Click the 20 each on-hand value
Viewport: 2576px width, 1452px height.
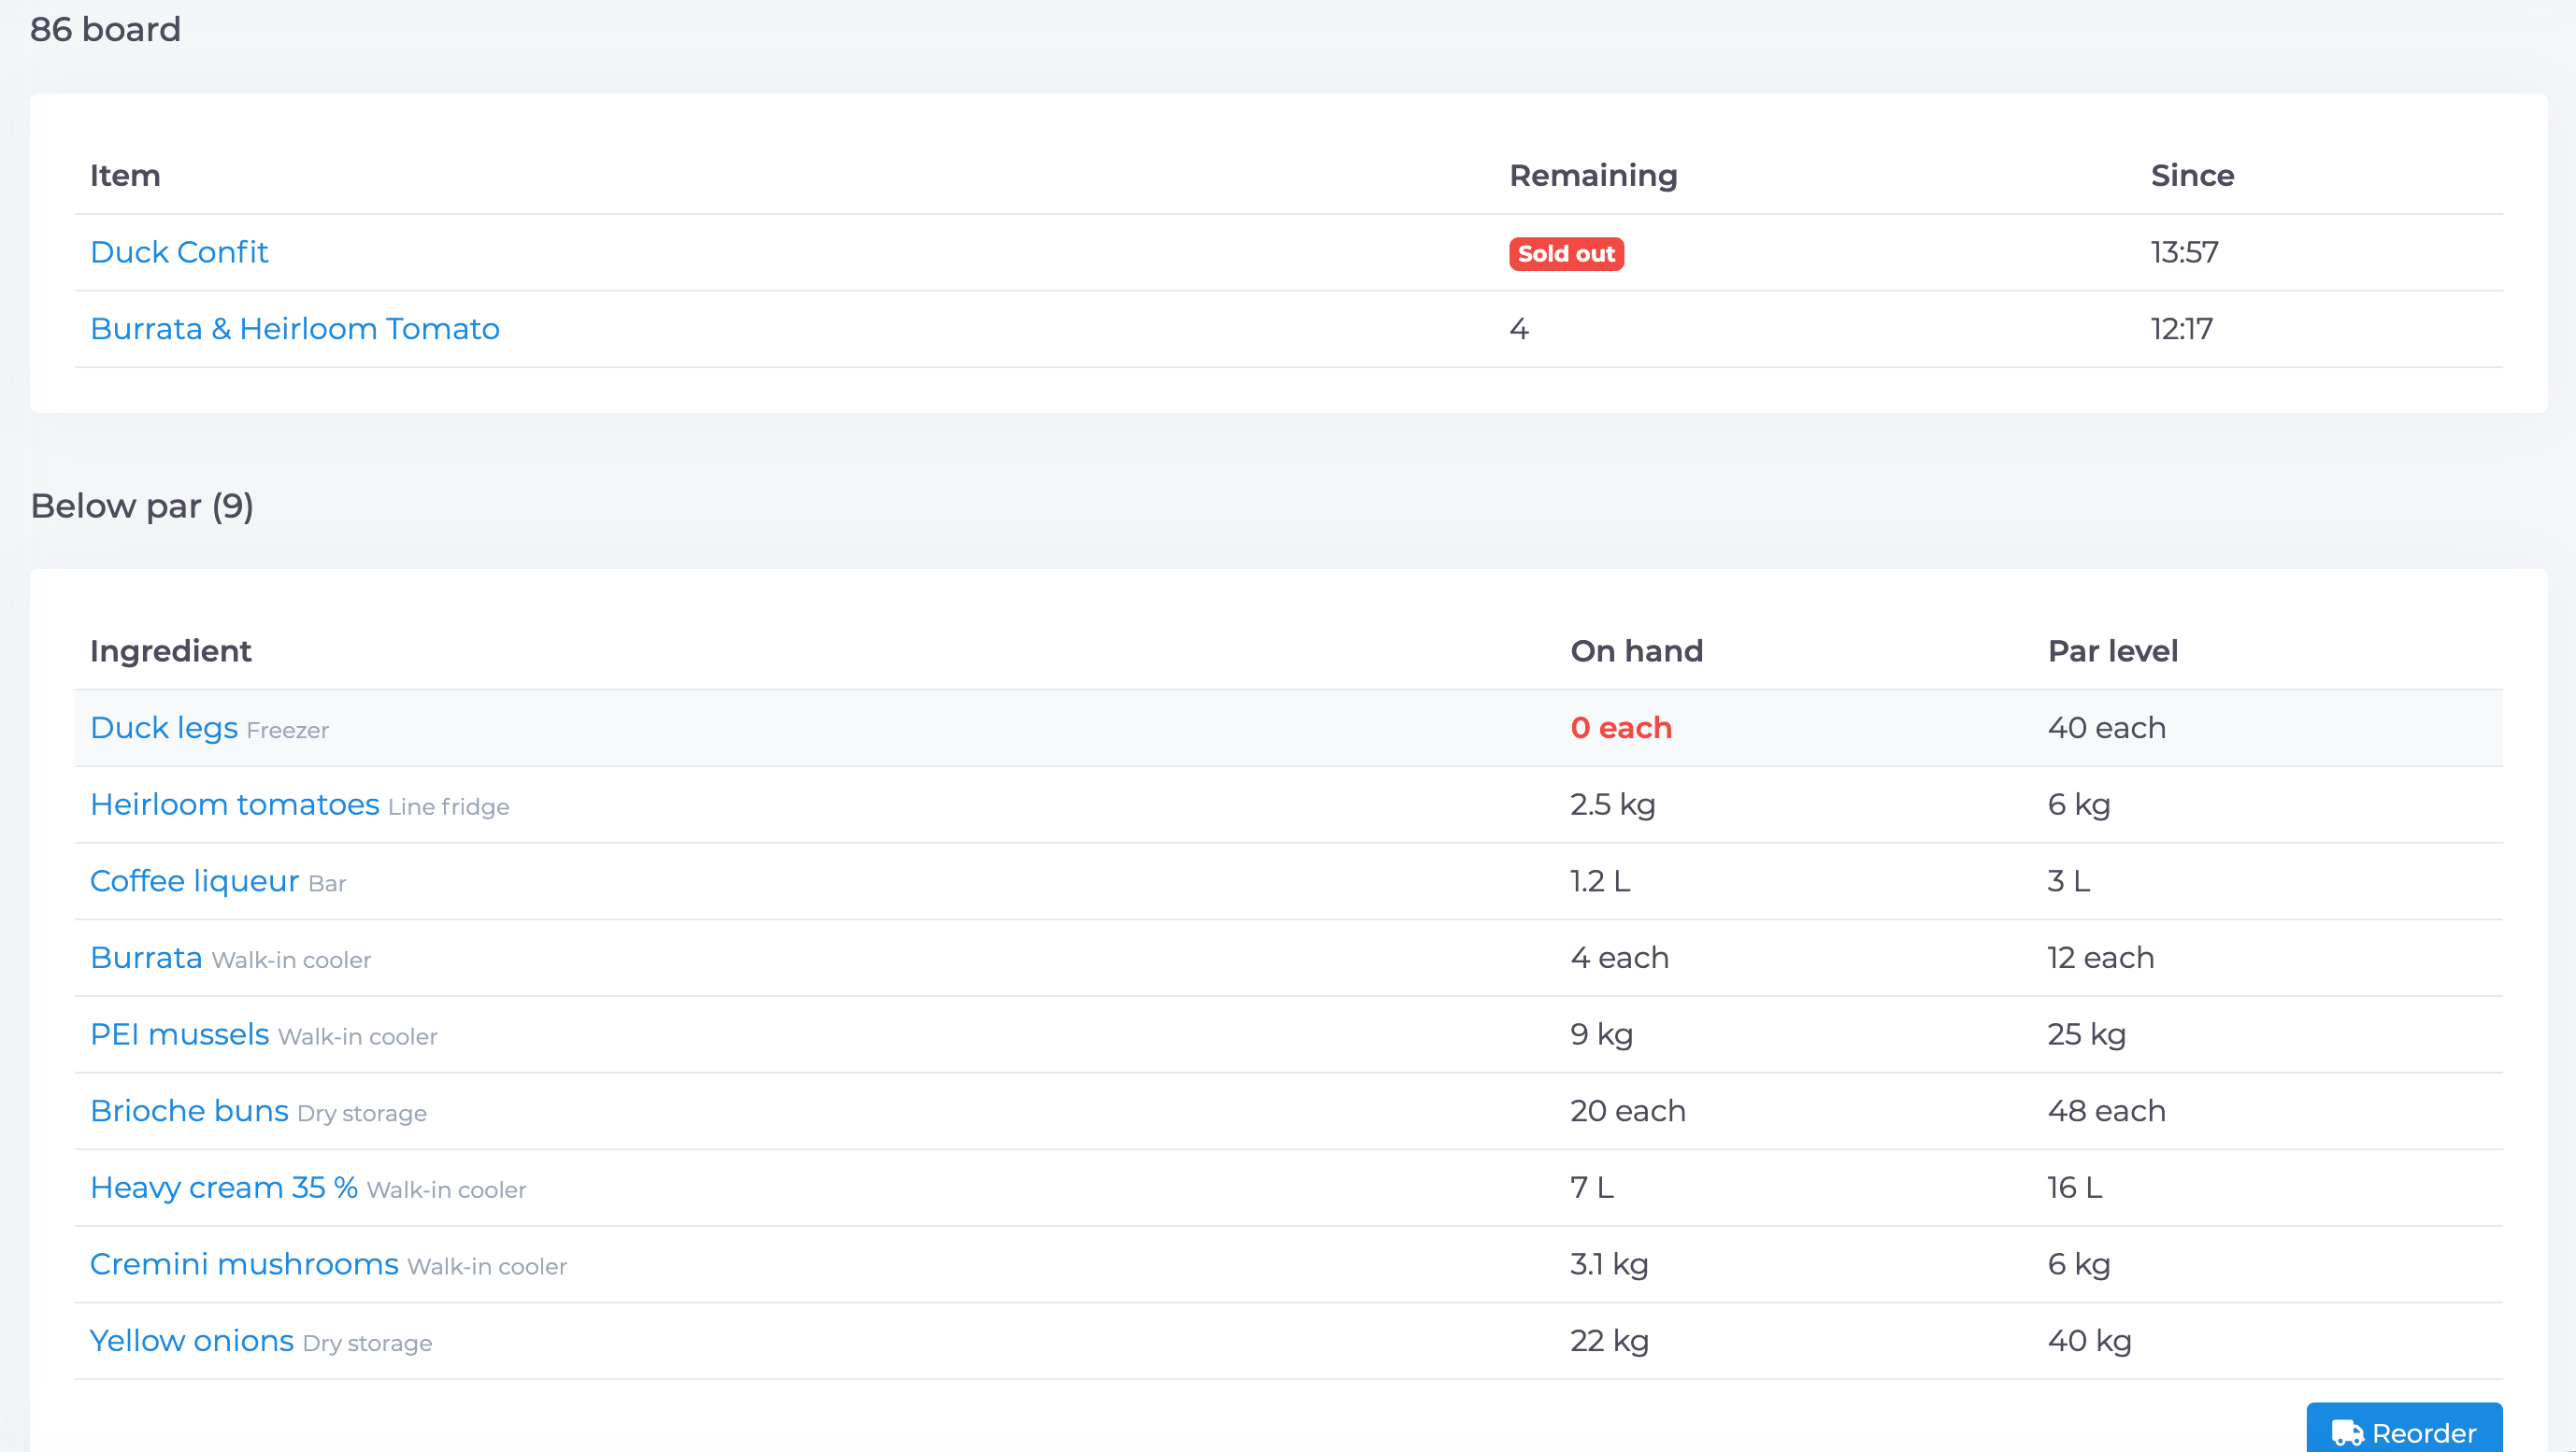1627,1111
